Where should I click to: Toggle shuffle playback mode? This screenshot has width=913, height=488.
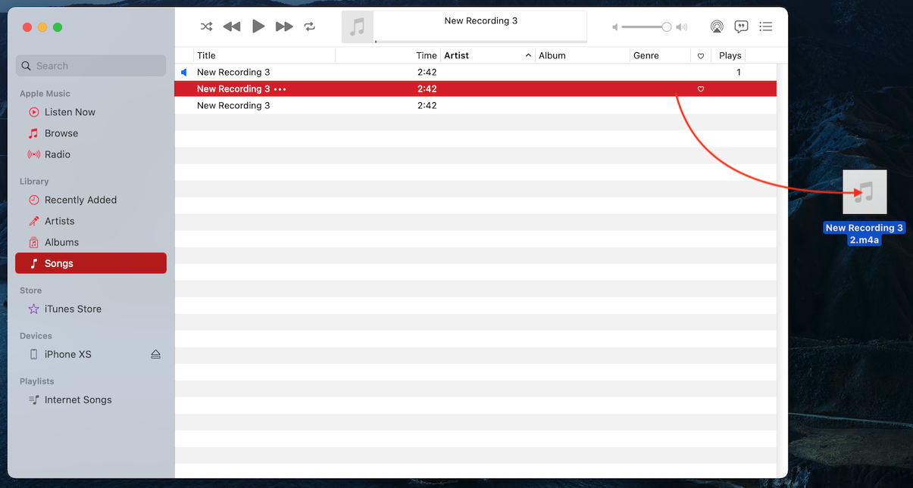(x=206, y=26)
